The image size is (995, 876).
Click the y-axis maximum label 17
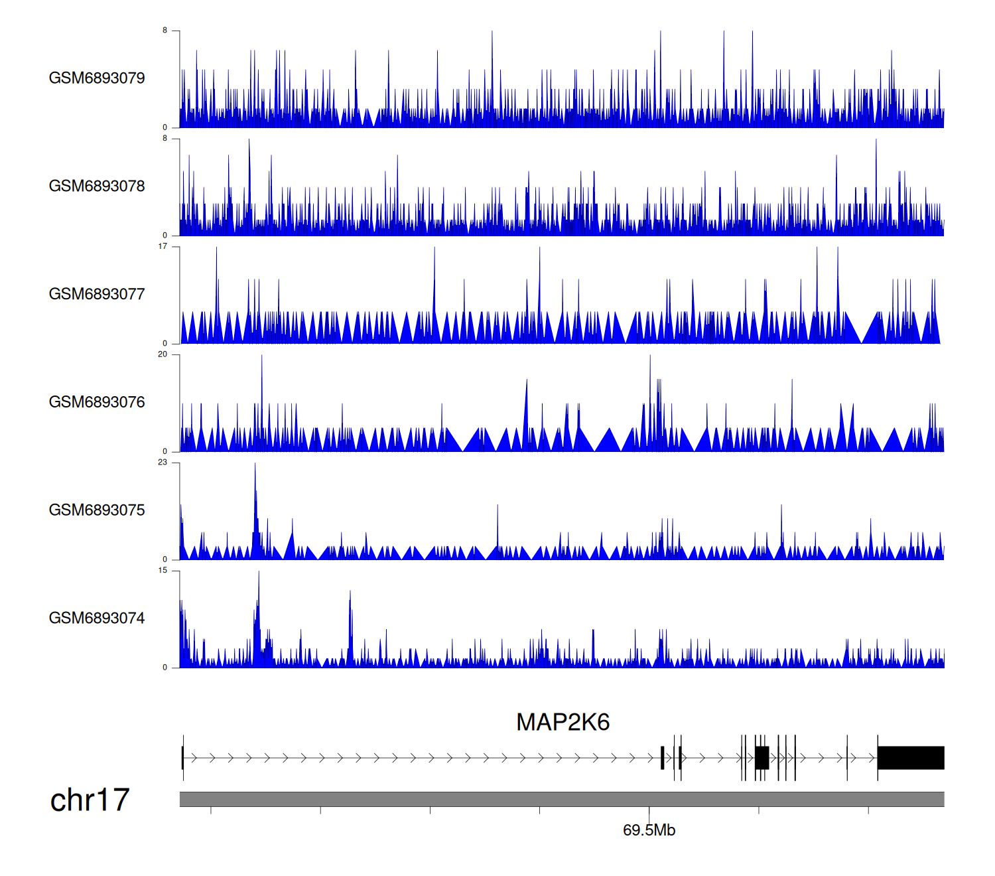pos(163,246)
